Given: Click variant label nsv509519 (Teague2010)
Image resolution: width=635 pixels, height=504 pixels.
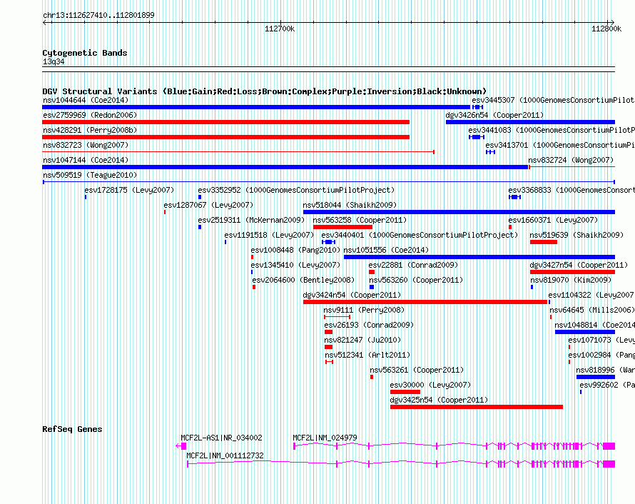Looking at the screenshot, I should 90,175.
